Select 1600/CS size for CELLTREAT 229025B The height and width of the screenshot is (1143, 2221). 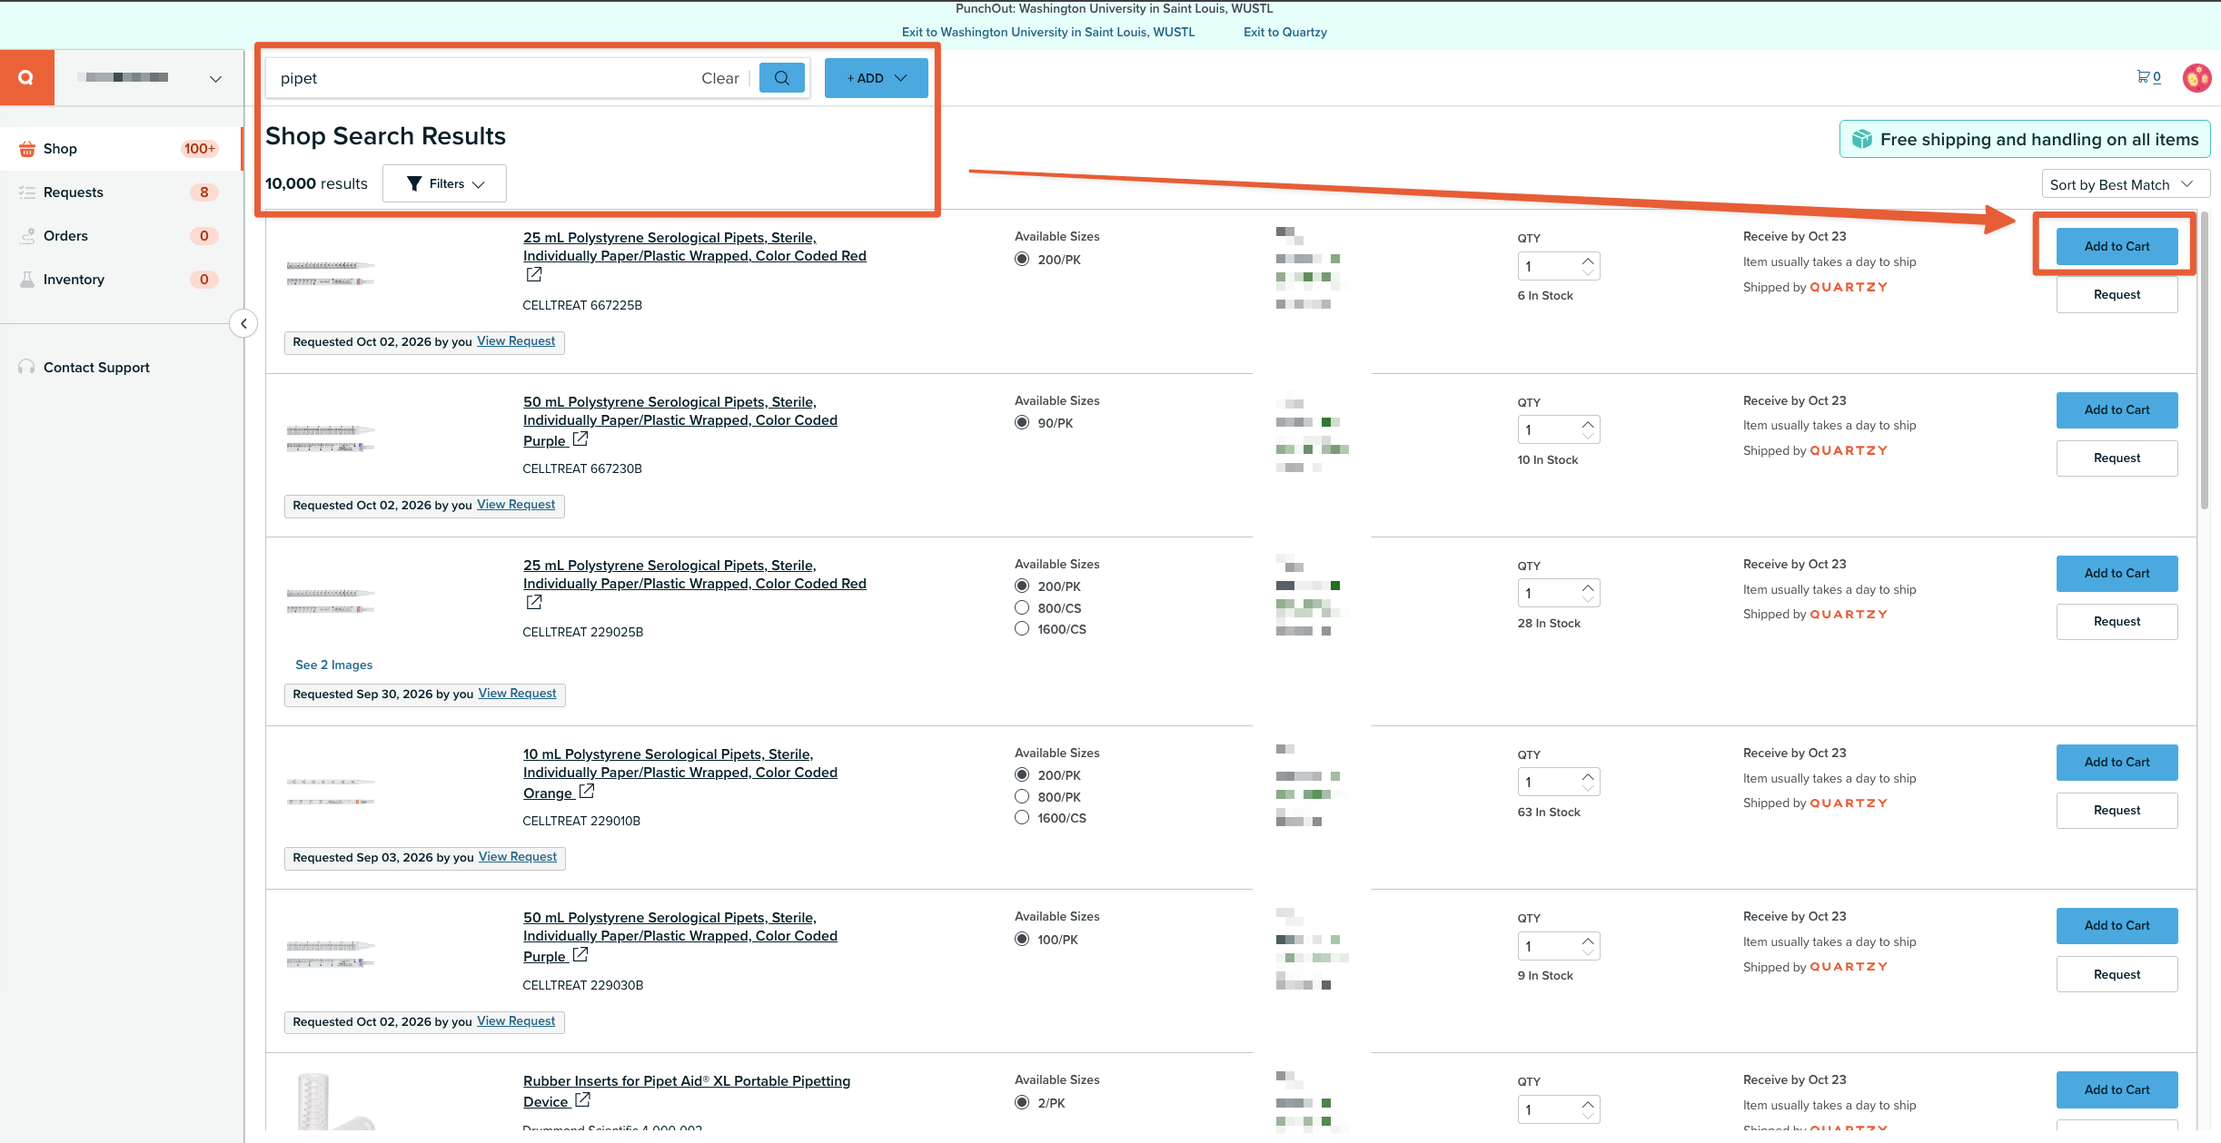[x=1022, y=629]
